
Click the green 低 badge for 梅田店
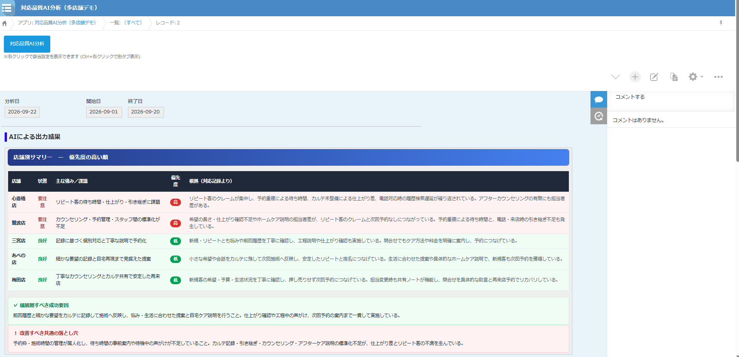tap(176, 280)
